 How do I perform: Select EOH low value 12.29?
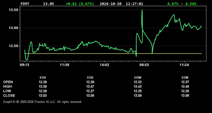click(43, 91)
